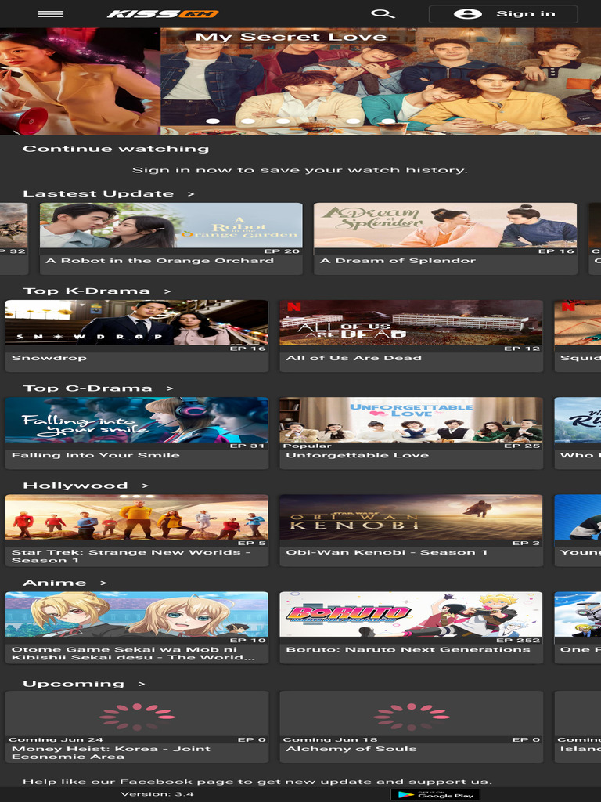Expand the Top K-Drama section arrow
601x802 pixels.
point(167,291)
